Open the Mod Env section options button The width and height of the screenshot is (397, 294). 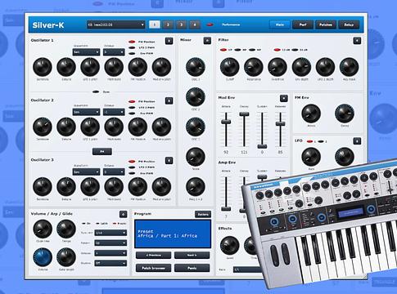283,98
